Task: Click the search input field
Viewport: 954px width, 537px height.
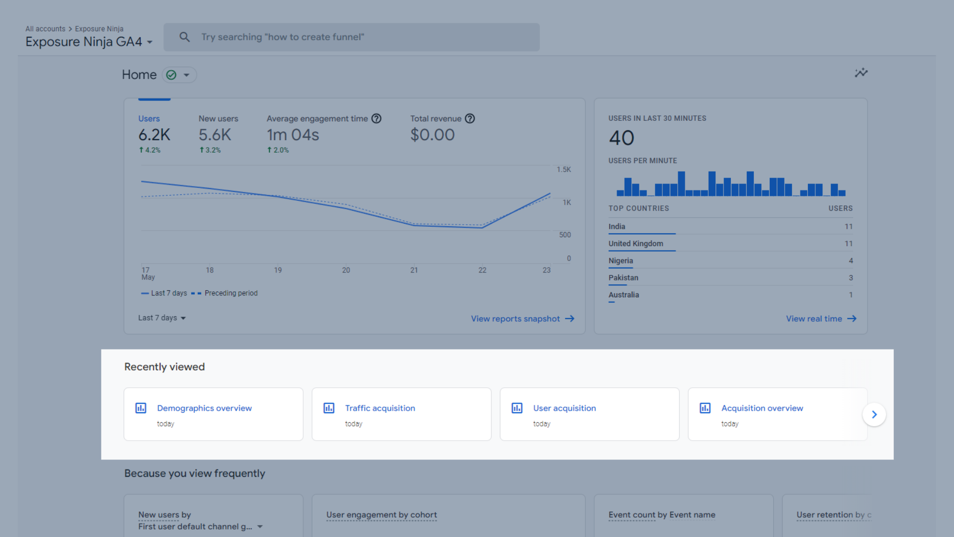Action: click(352, 37)
